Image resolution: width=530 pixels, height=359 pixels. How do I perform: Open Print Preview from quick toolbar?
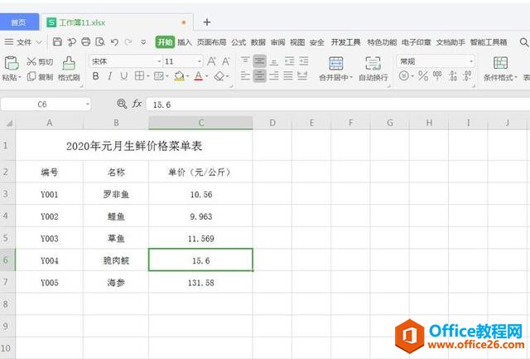click(100, 42)
